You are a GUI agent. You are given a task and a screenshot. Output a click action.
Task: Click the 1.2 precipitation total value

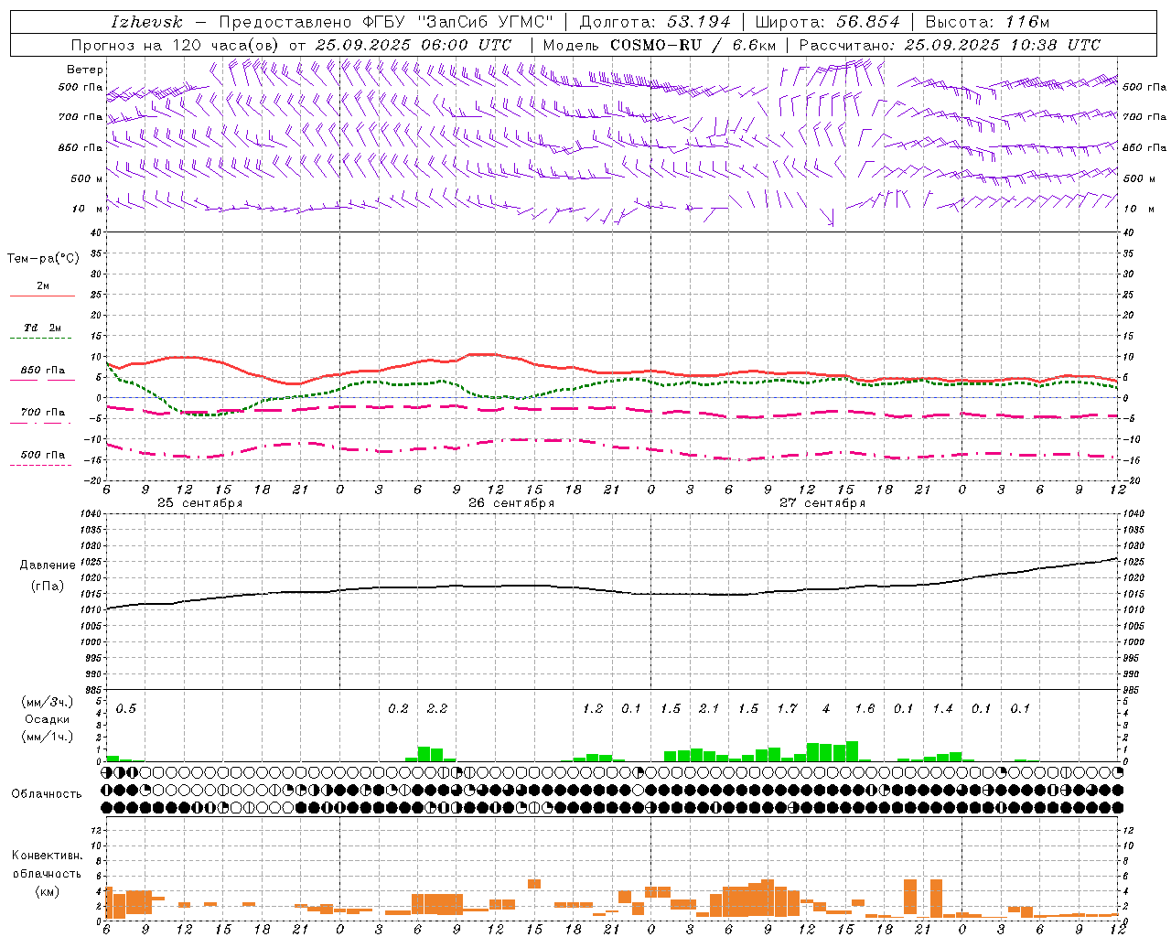(593, 709)
